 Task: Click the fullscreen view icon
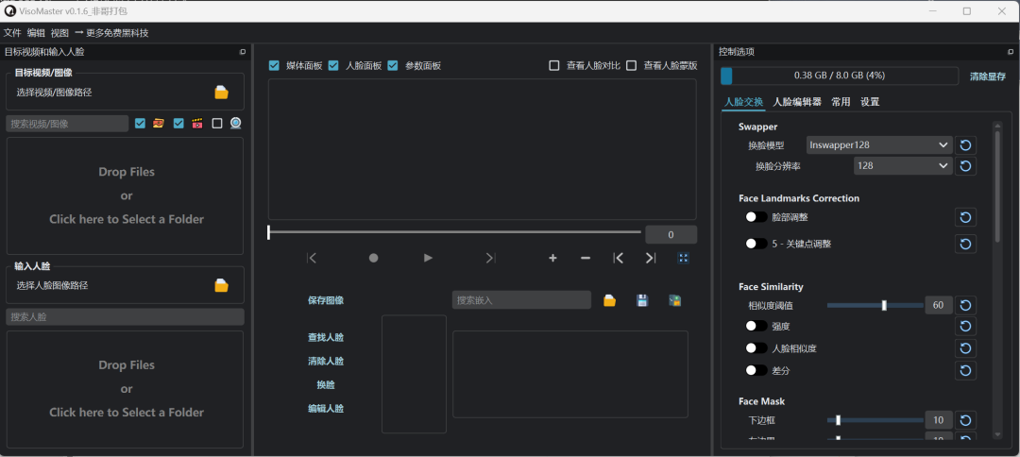(684, 258)
